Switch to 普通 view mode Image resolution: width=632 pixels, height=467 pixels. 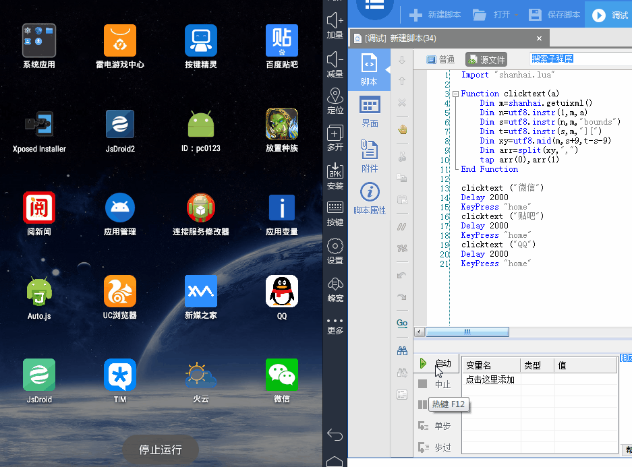click(x=440, y=59)
